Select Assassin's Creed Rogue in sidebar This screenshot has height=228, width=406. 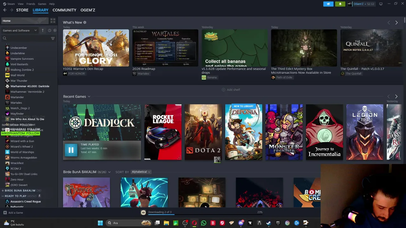click(x=25, y=201)
